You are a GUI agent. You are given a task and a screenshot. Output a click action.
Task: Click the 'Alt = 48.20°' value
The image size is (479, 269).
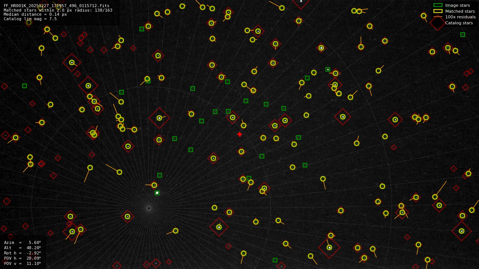22,248
